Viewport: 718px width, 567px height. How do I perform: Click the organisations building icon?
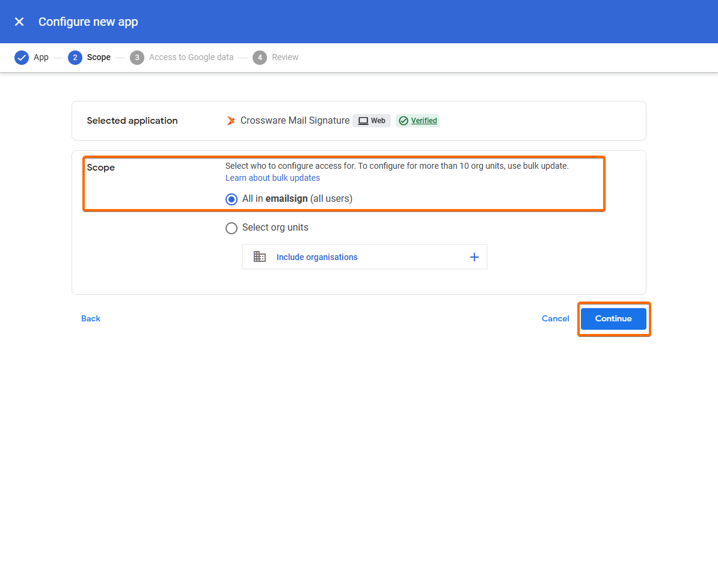coord(260,257)
